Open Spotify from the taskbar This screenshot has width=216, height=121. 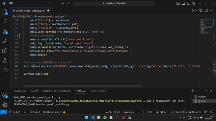(x=105, y=118)
